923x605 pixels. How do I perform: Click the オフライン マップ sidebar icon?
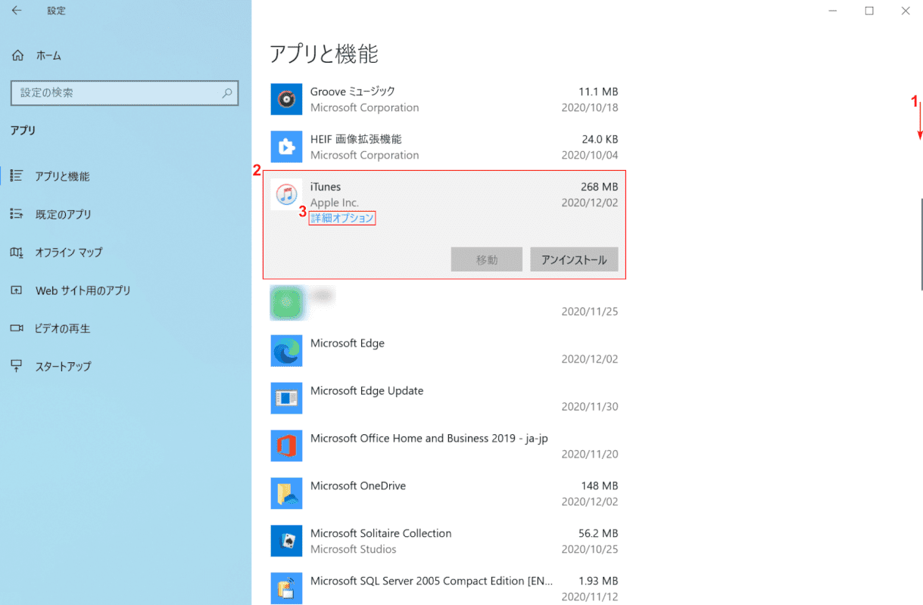pyautogui.click(x=17, y=252)
